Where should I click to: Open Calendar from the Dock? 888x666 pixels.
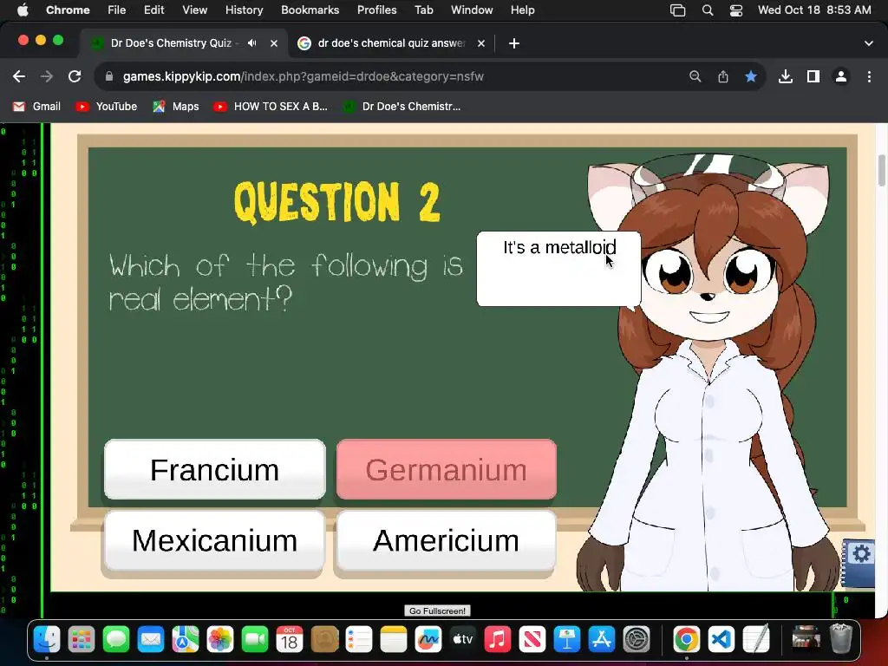290,640
